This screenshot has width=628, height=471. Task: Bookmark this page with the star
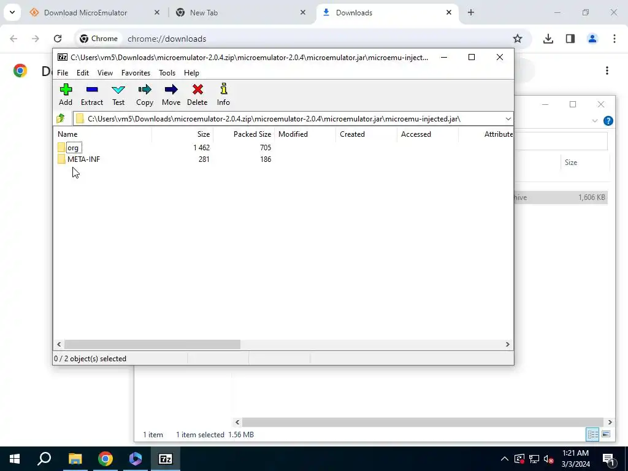coord(518,39)
